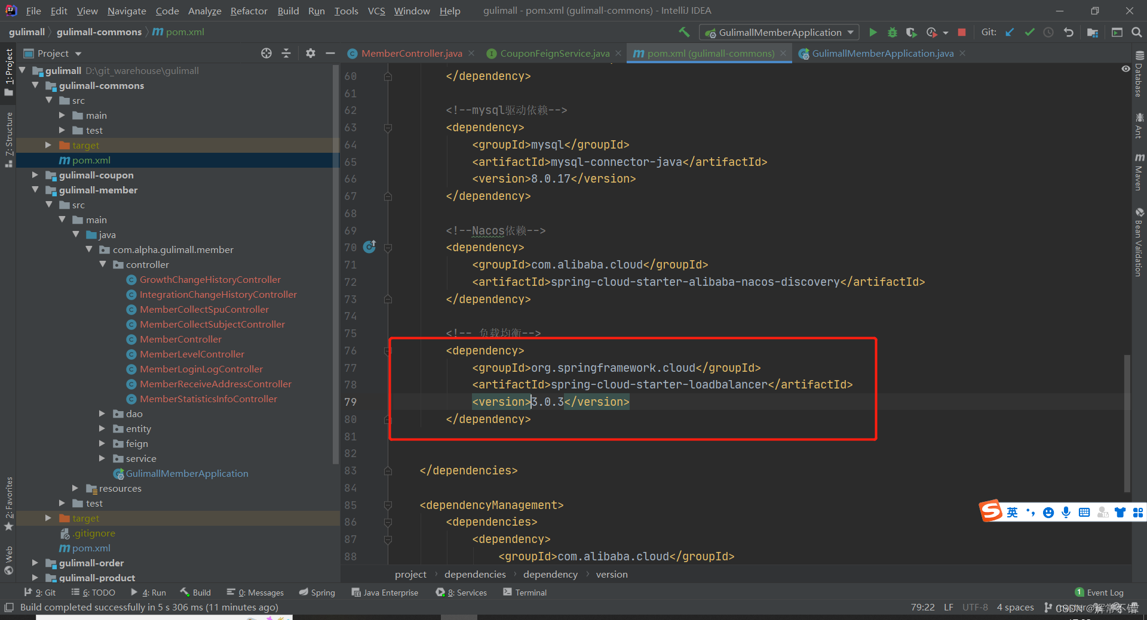The image size is (1147, 620).
Task: Expand the gulimall-order module
Action: point(35,563)
